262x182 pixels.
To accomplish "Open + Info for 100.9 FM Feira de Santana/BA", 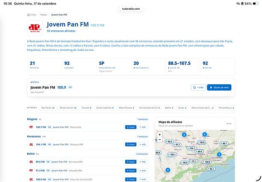I will point(142,179).
